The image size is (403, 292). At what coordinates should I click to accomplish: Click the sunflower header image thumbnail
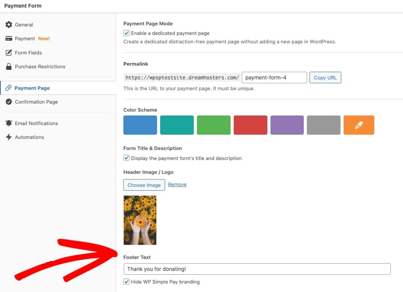tap(140, 220)
